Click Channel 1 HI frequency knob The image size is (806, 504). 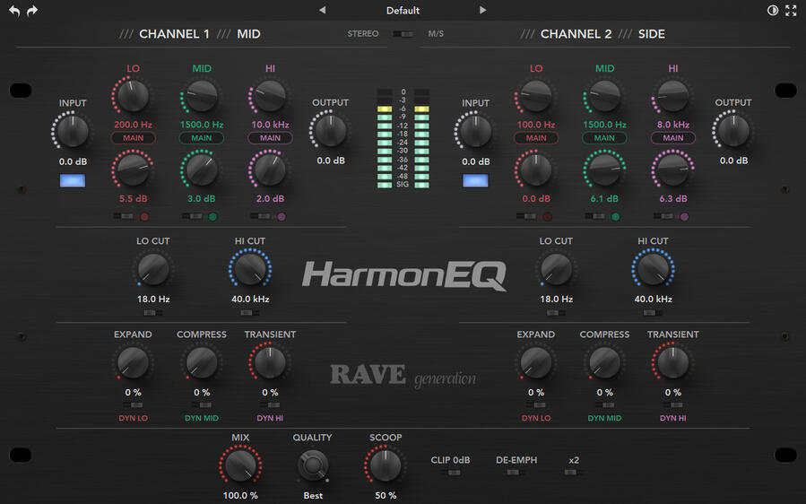pos(271,96)
